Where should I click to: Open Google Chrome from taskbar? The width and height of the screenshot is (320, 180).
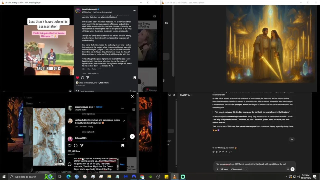(x=142, y=177)
